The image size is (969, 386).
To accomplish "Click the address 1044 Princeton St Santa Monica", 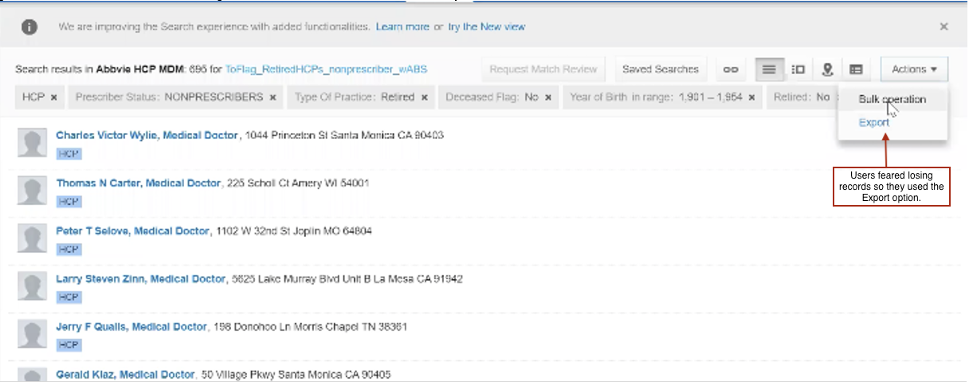I will (x=344, y=136).
